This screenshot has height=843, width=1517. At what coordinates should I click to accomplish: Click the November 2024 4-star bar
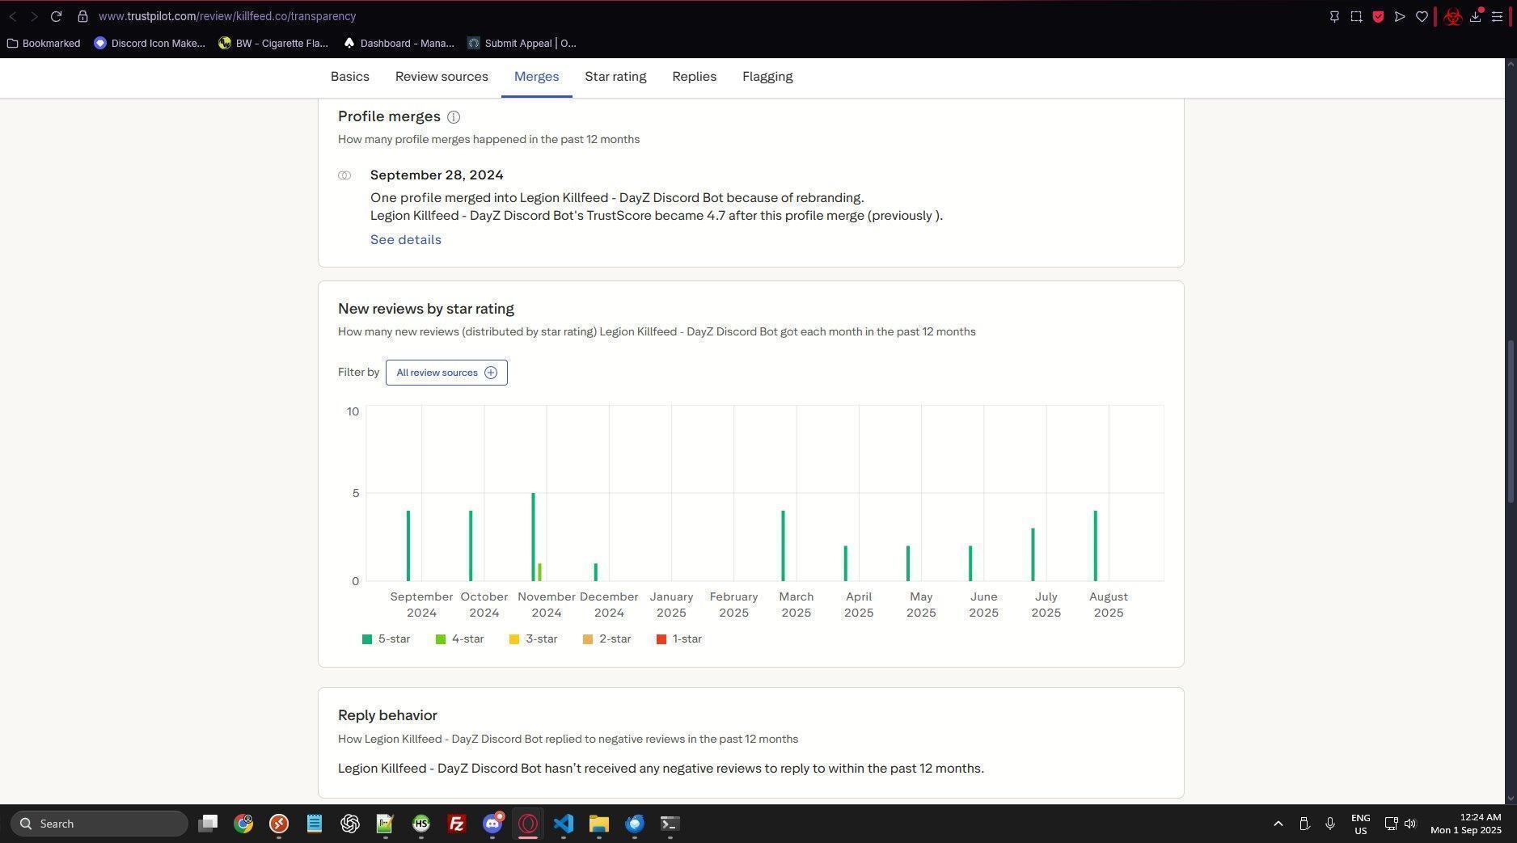tap(539, 572)
